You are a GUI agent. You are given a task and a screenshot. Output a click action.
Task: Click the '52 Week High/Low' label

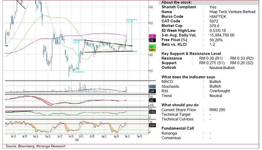pyautogui.click(x=178, y=31)
